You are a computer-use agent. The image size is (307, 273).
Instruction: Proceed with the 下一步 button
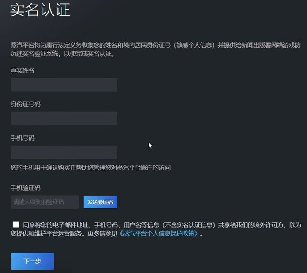coord(33,261)
